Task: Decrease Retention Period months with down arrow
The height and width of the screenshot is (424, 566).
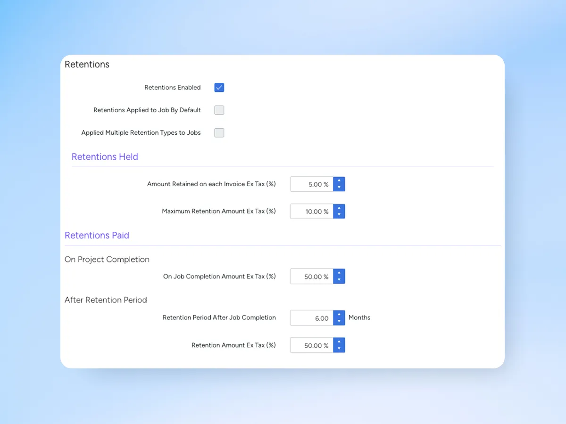Action: point(339,322)
